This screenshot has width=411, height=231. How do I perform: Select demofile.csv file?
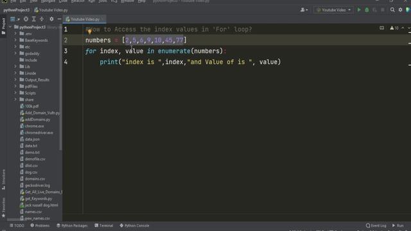point(33,159)
